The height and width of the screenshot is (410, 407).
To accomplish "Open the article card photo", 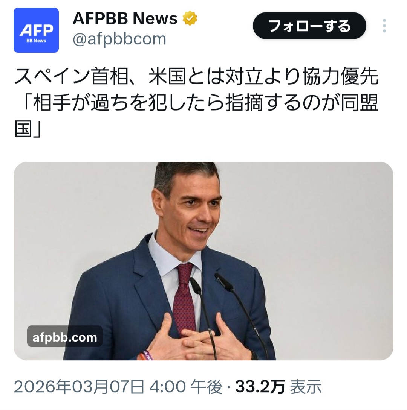I will point(203,261).
